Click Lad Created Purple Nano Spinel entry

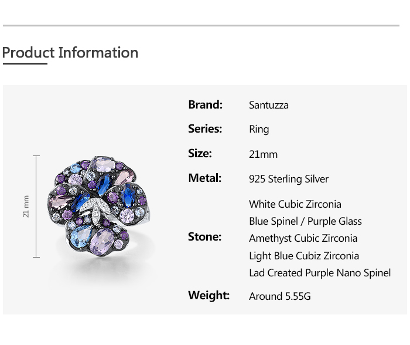[319, 273]
